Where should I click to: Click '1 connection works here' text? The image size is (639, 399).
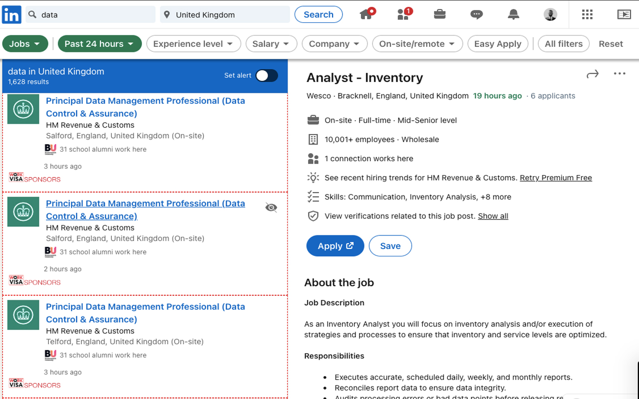tap(369, 159)
